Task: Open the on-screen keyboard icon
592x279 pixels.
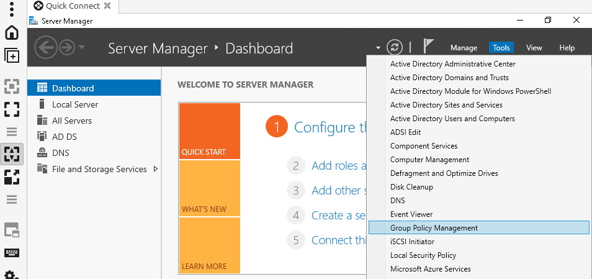Action: (x=12, y=253)
